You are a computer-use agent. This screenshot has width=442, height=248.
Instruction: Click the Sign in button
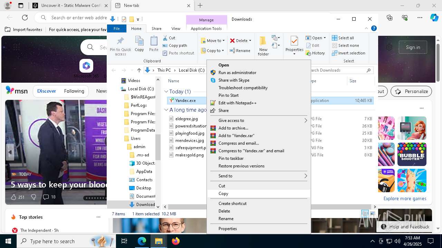(413, 47)
